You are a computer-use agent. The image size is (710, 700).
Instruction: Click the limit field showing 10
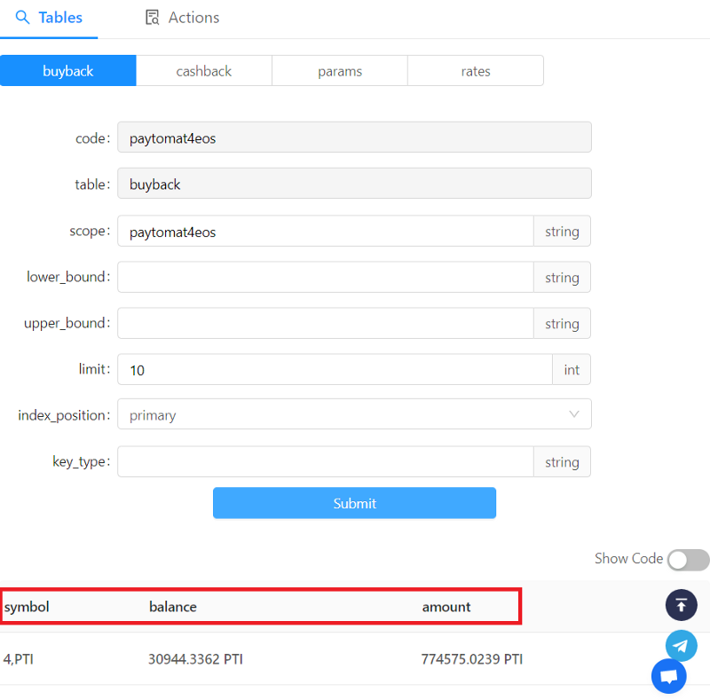pyautogui.click(x=335, y=369)
